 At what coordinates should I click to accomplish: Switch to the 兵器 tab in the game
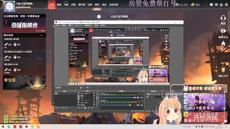[73, 5]
